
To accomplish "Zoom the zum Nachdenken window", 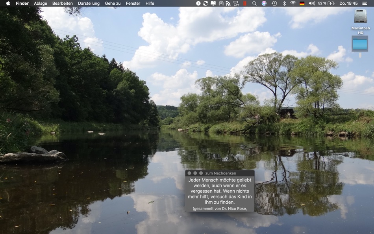I will (x=201, y=173).
